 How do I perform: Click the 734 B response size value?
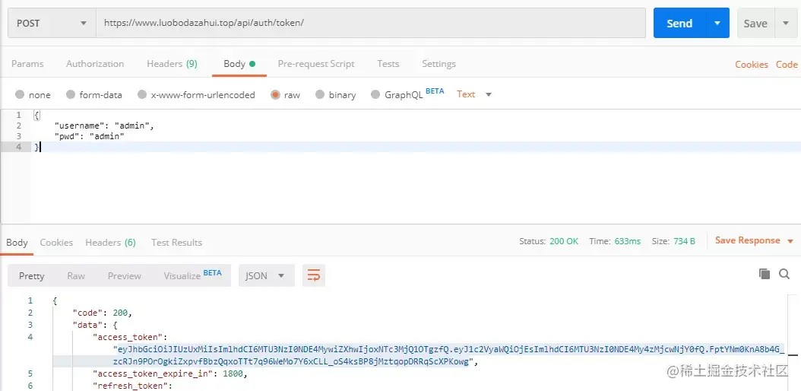coord(685,241)
